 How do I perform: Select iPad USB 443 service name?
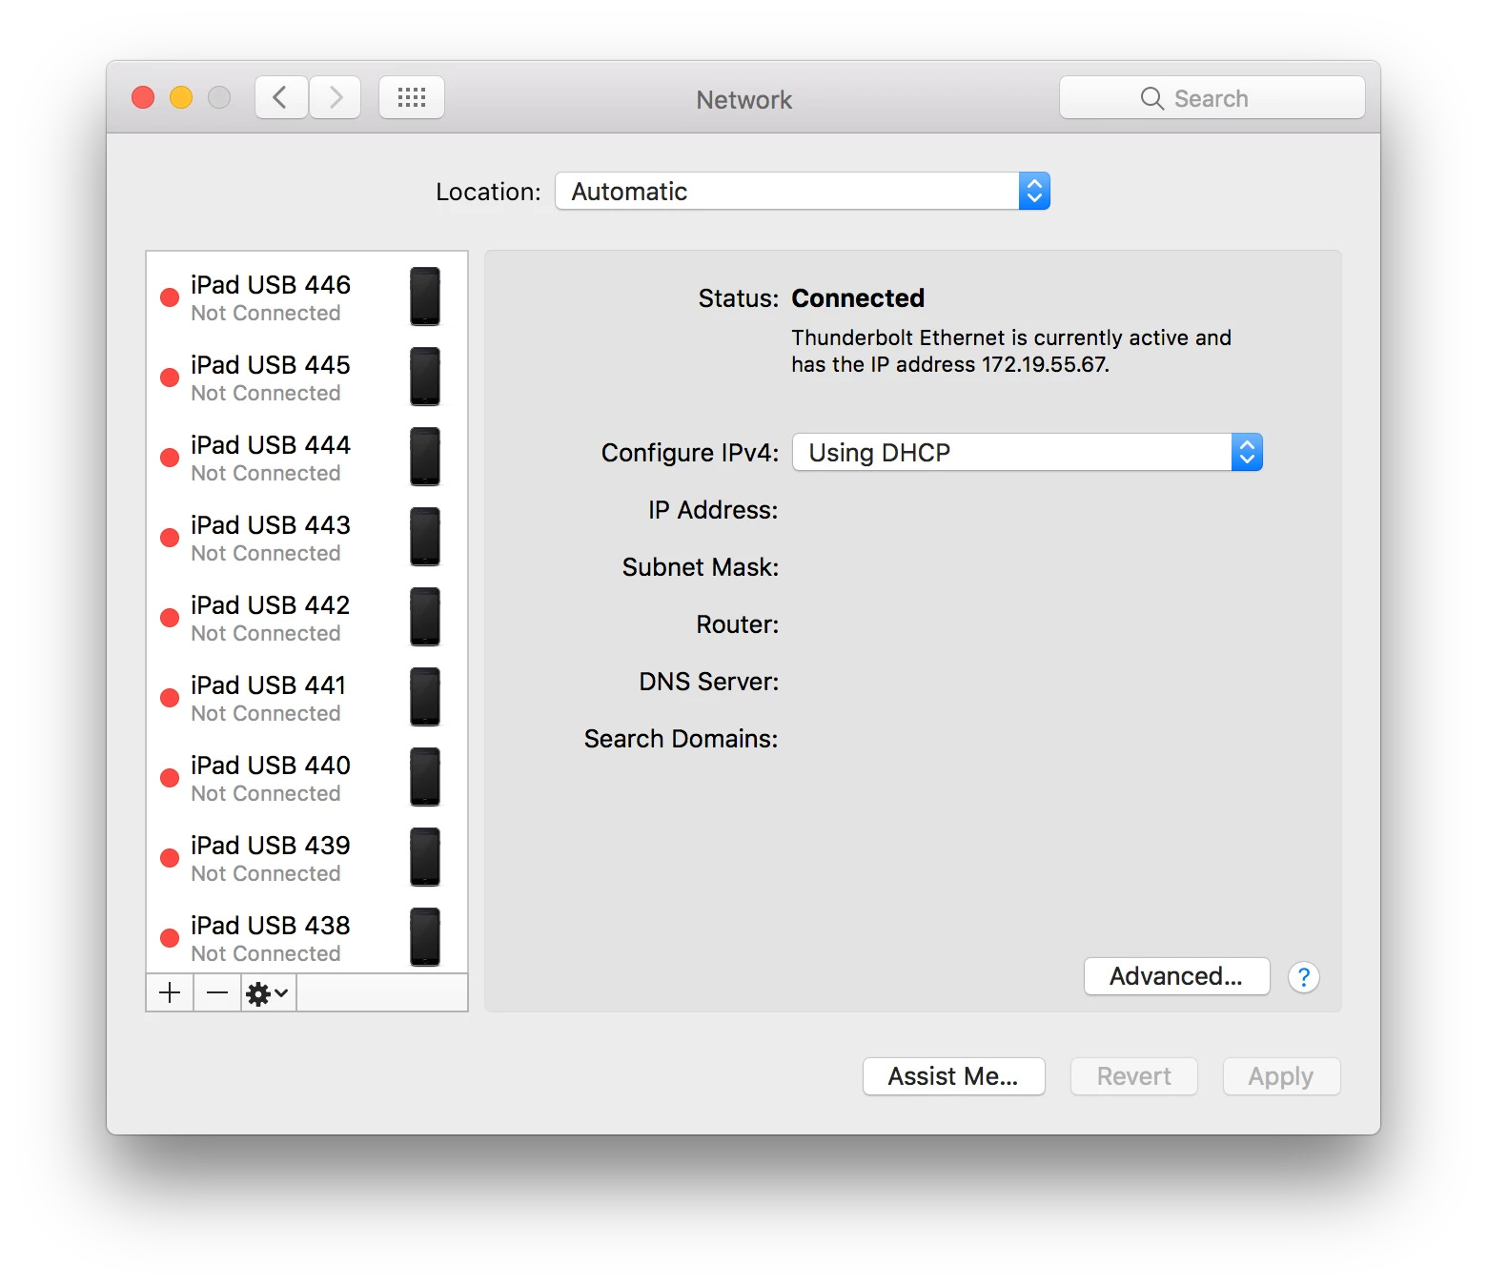271,525
